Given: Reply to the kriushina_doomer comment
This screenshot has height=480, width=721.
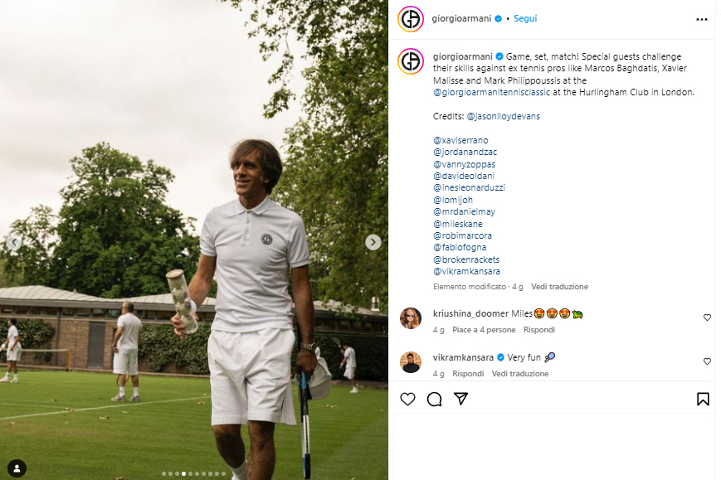Looking at the screenshot, I should [x=538, y=330].
